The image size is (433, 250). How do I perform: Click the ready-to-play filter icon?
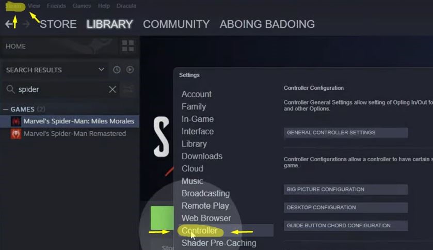click(x=130, y=70)
